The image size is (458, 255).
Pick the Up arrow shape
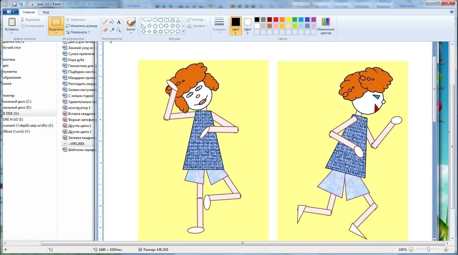point(178,26)
